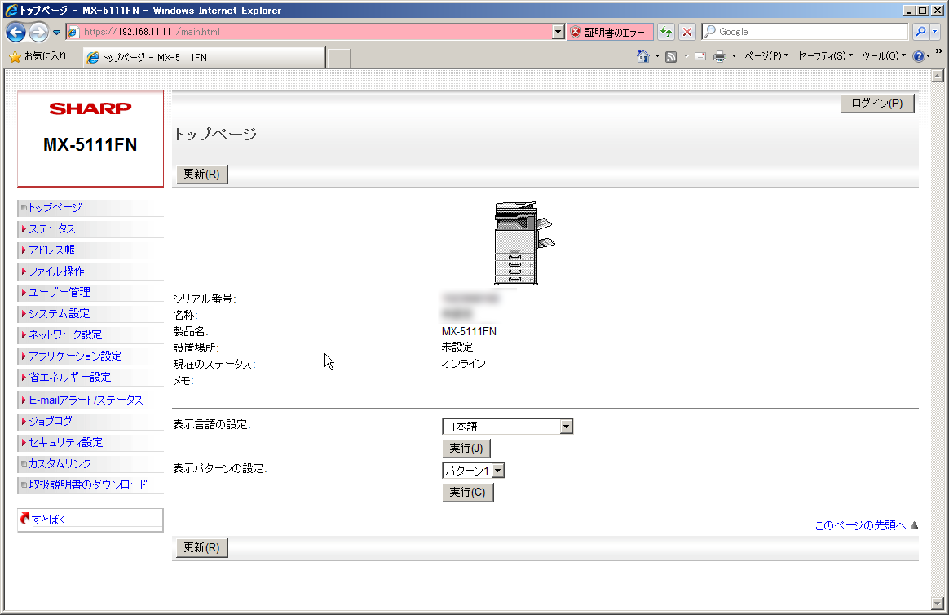
Task: Click the search magnifier button
Action: [920, 32]
